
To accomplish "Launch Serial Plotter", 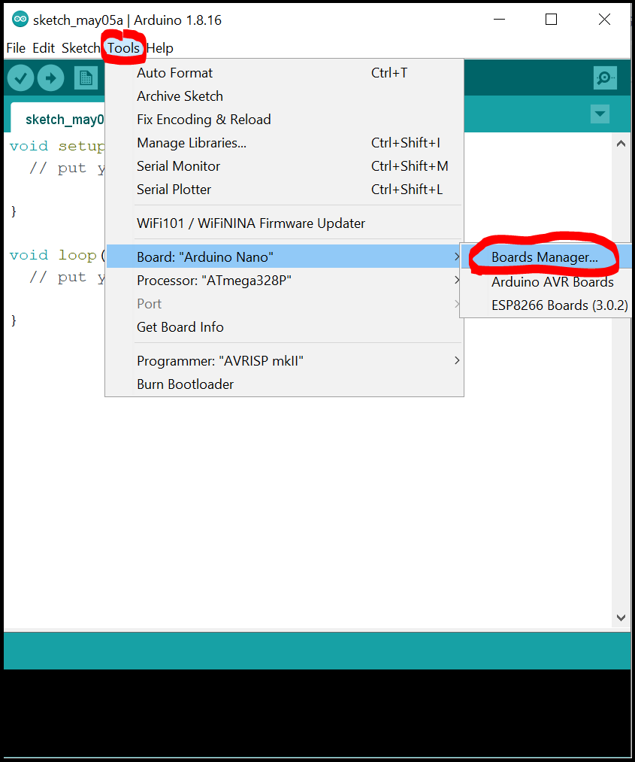I will click(284, 190).
